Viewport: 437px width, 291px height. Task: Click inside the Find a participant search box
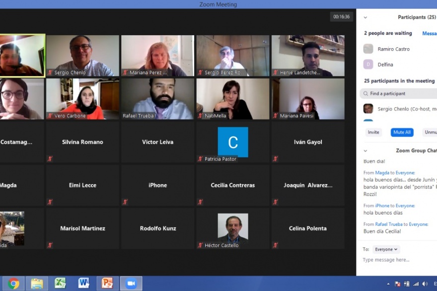(399, 94)
